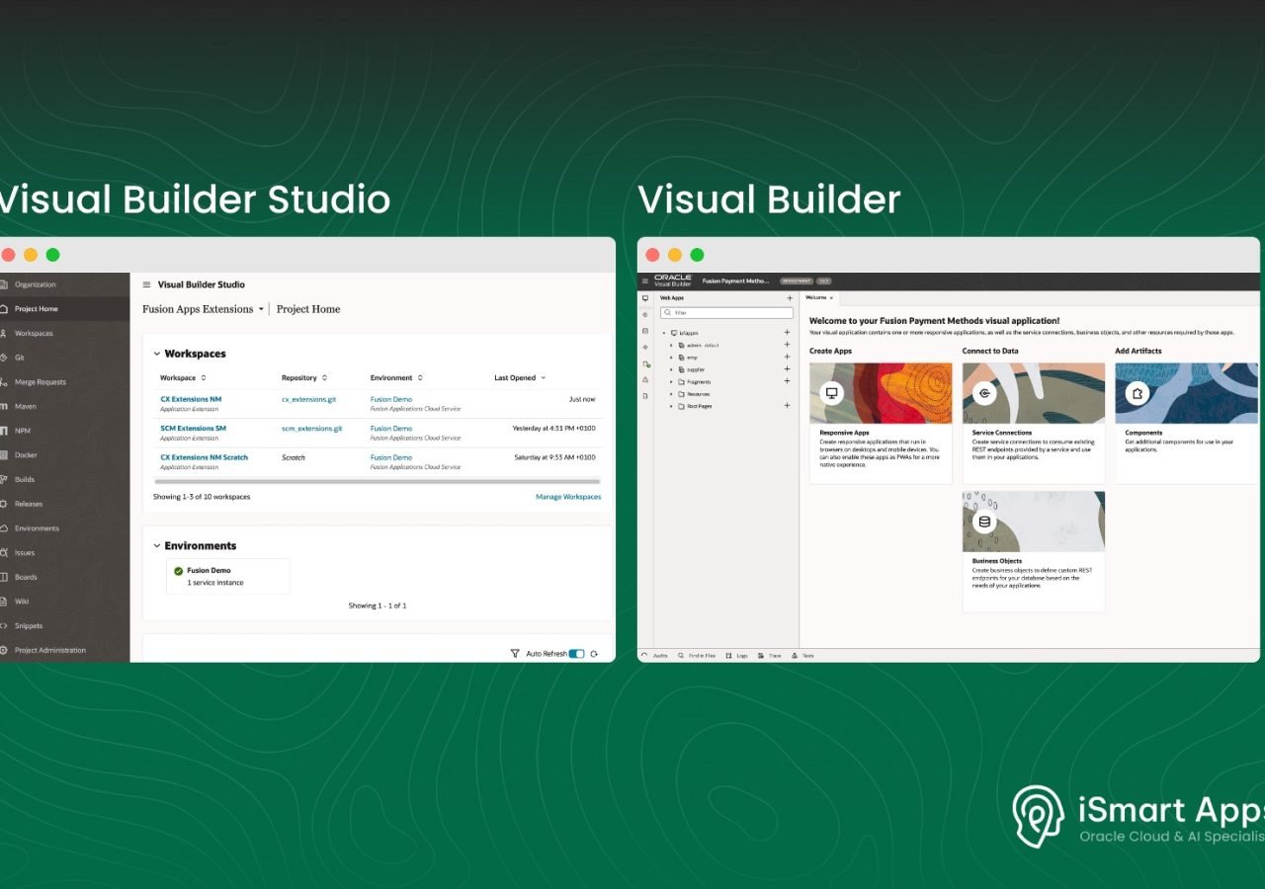Expand the Fragments folder

click(x=671, y=381)
